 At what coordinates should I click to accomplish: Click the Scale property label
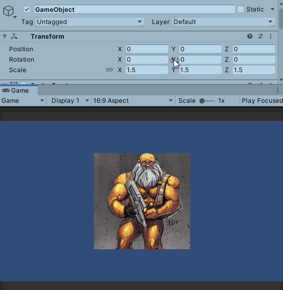coord(17,70)
